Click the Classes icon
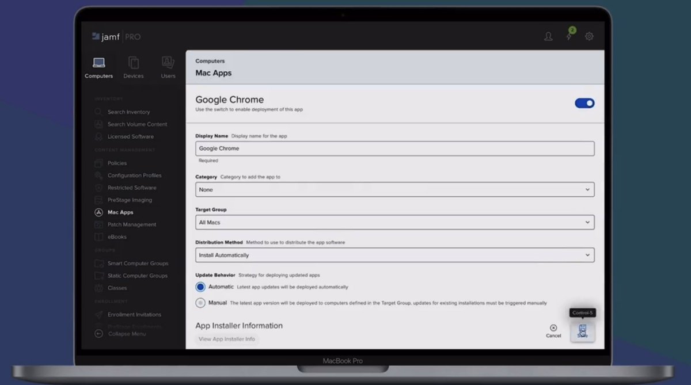691x385 pixels. click(x=98, y=288)
